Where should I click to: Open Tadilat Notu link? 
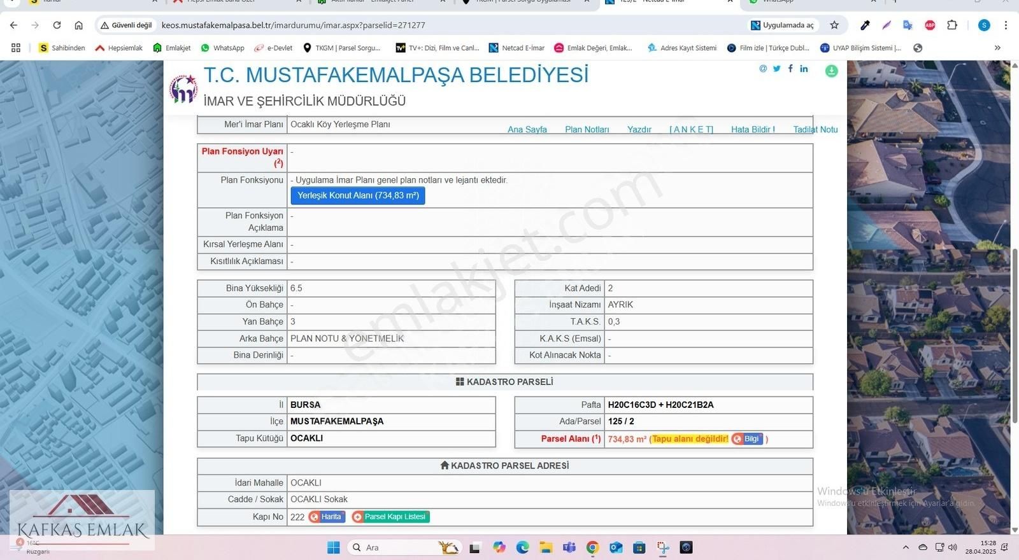click(x=815, y=129)
